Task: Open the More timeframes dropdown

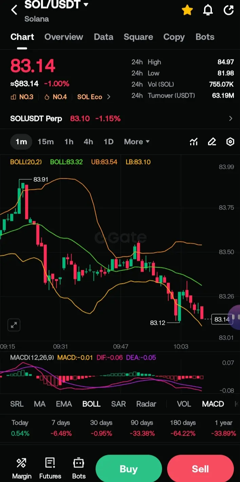Action: tap(137, 142)
